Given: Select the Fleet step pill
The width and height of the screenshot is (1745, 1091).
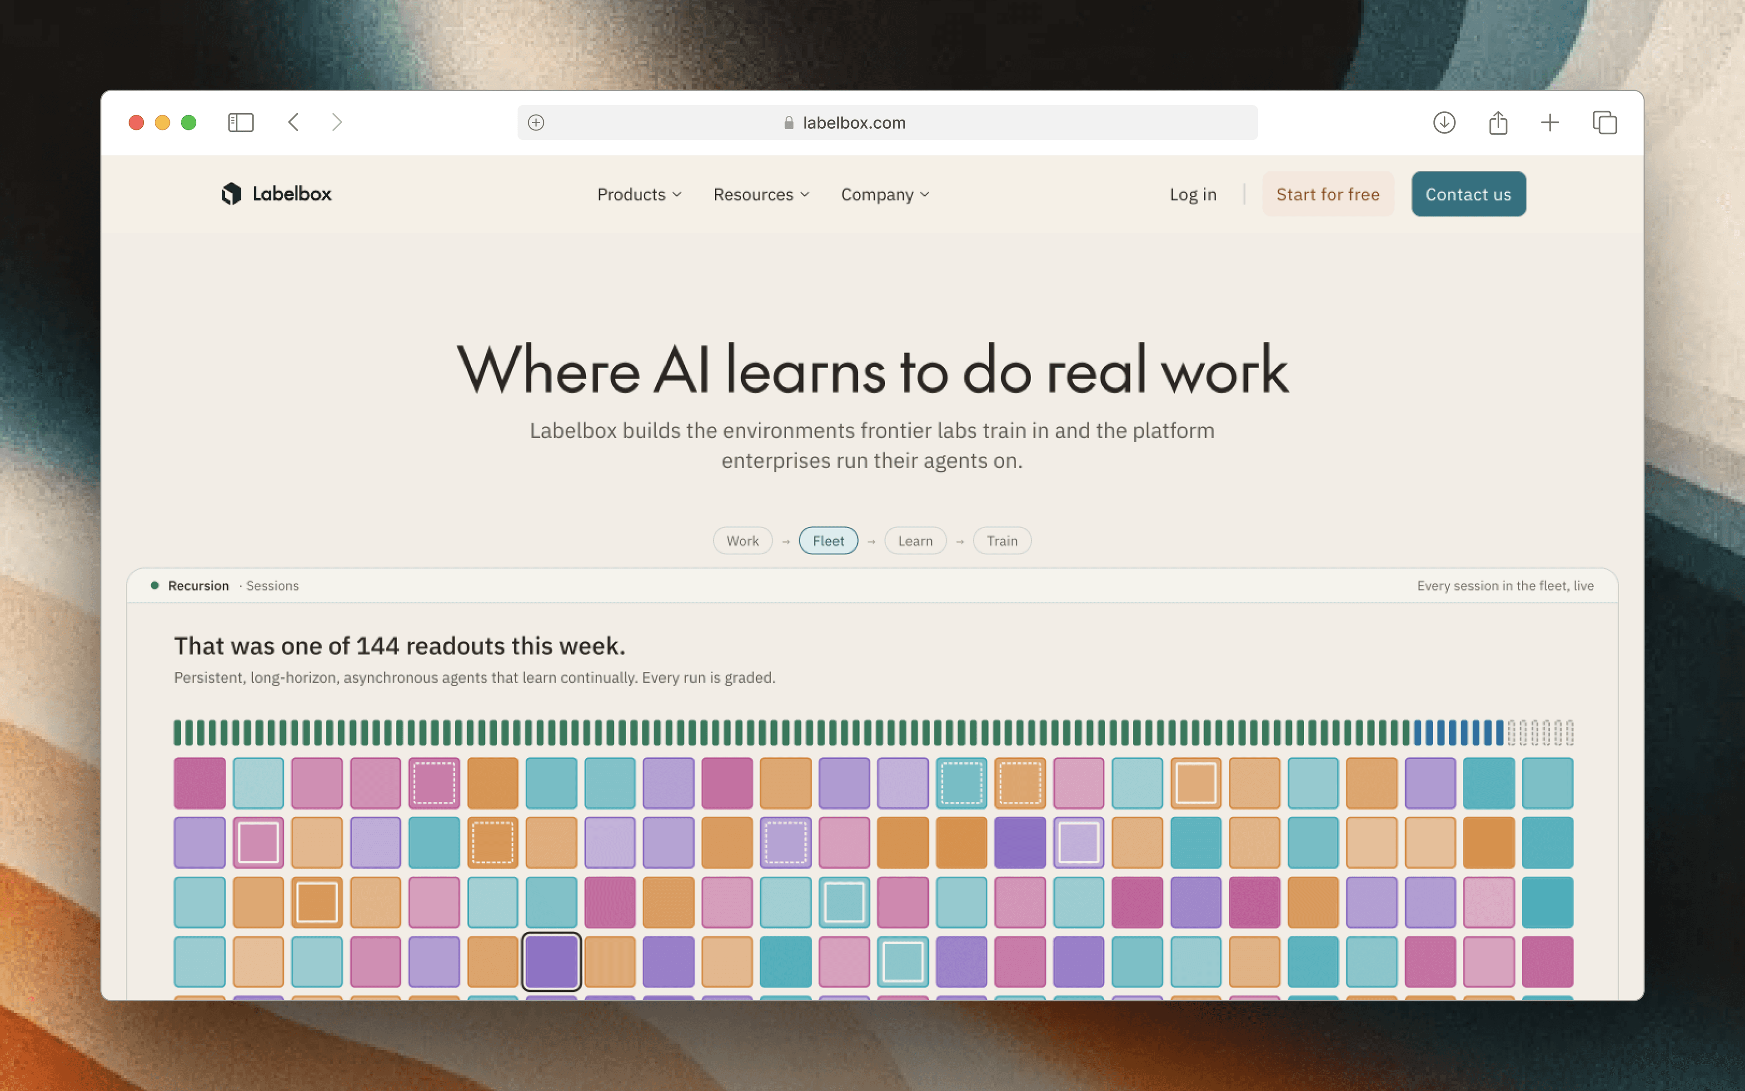Looking at the screenshot, I should click(828, 540).
